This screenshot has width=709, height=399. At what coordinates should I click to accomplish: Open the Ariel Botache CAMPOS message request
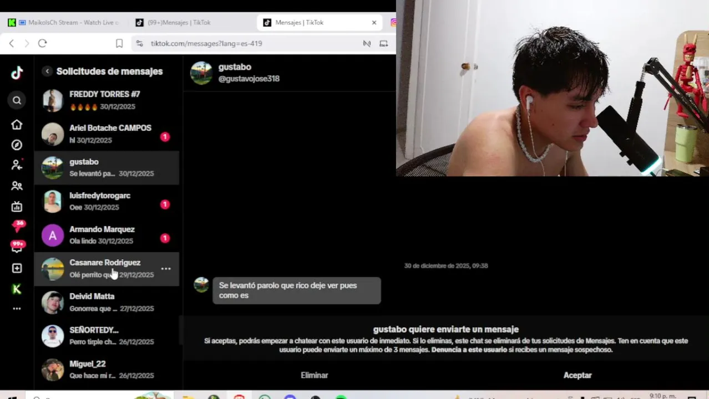click(107, 134)
